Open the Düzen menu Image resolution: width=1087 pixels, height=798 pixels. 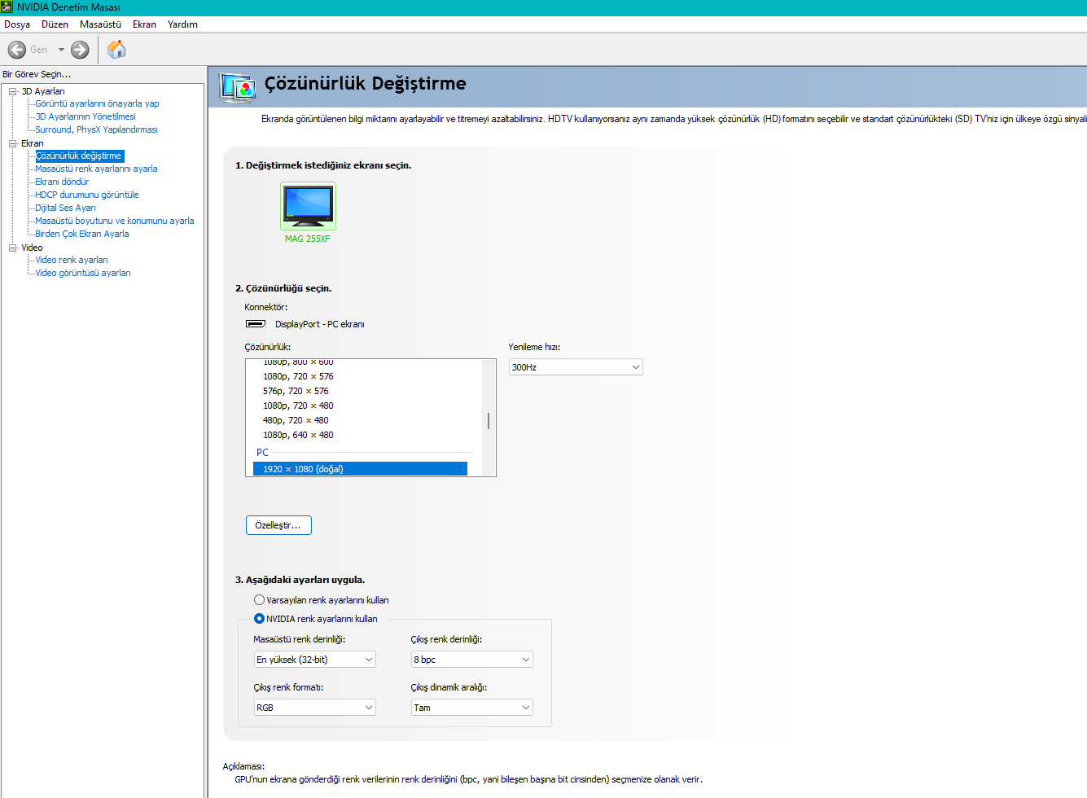[55, 24]
